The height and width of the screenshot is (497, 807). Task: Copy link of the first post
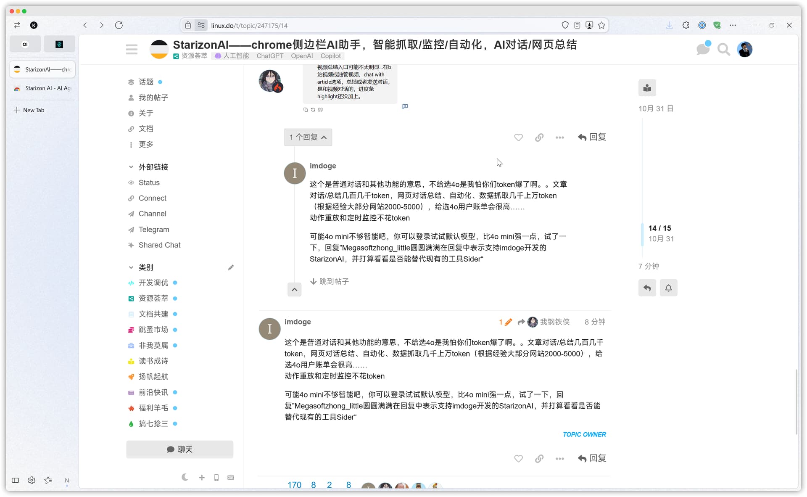tap(539, 137)
